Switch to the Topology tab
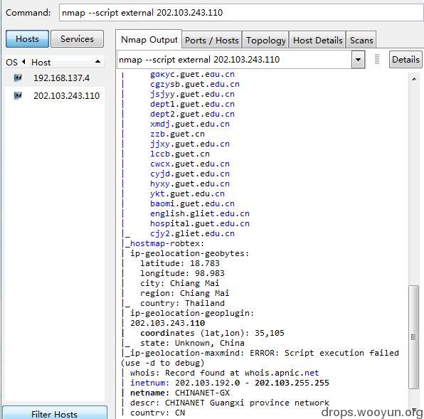 pyautogui.click(x=265, y=41)
